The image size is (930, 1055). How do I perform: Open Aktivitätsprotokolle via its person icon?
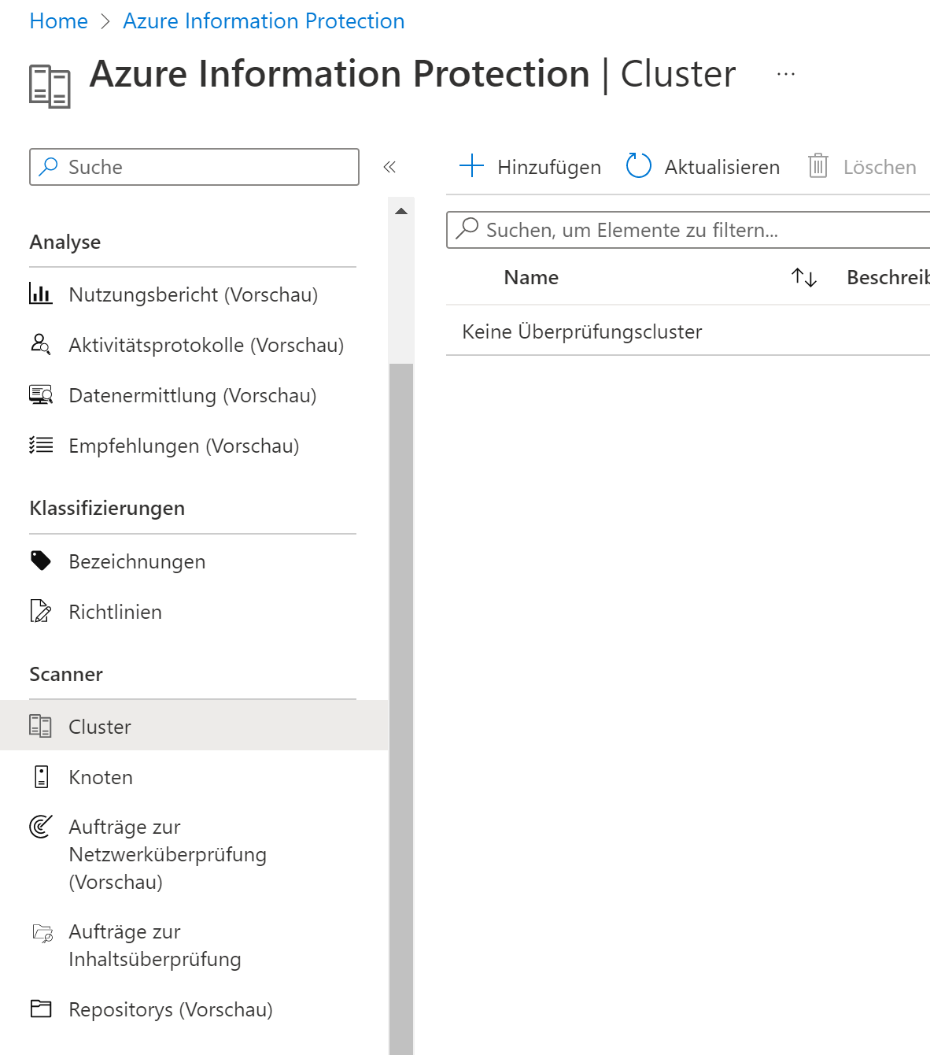coord(39,344)
